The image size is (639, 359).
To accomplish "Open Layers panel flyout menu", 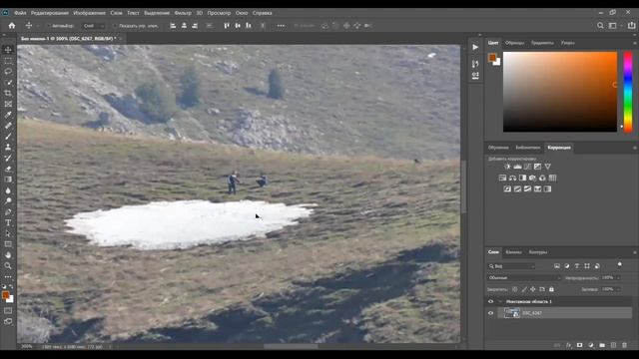I will [x=635, y=252].
